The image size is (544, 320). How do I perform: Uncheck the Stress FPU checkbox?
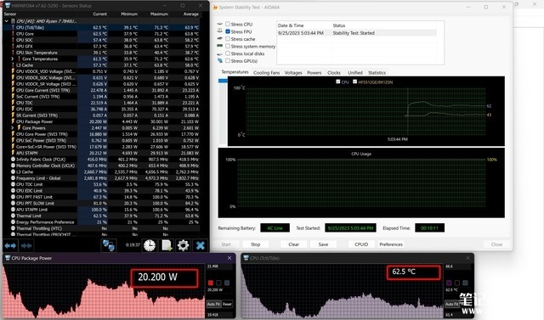point(228,31)
